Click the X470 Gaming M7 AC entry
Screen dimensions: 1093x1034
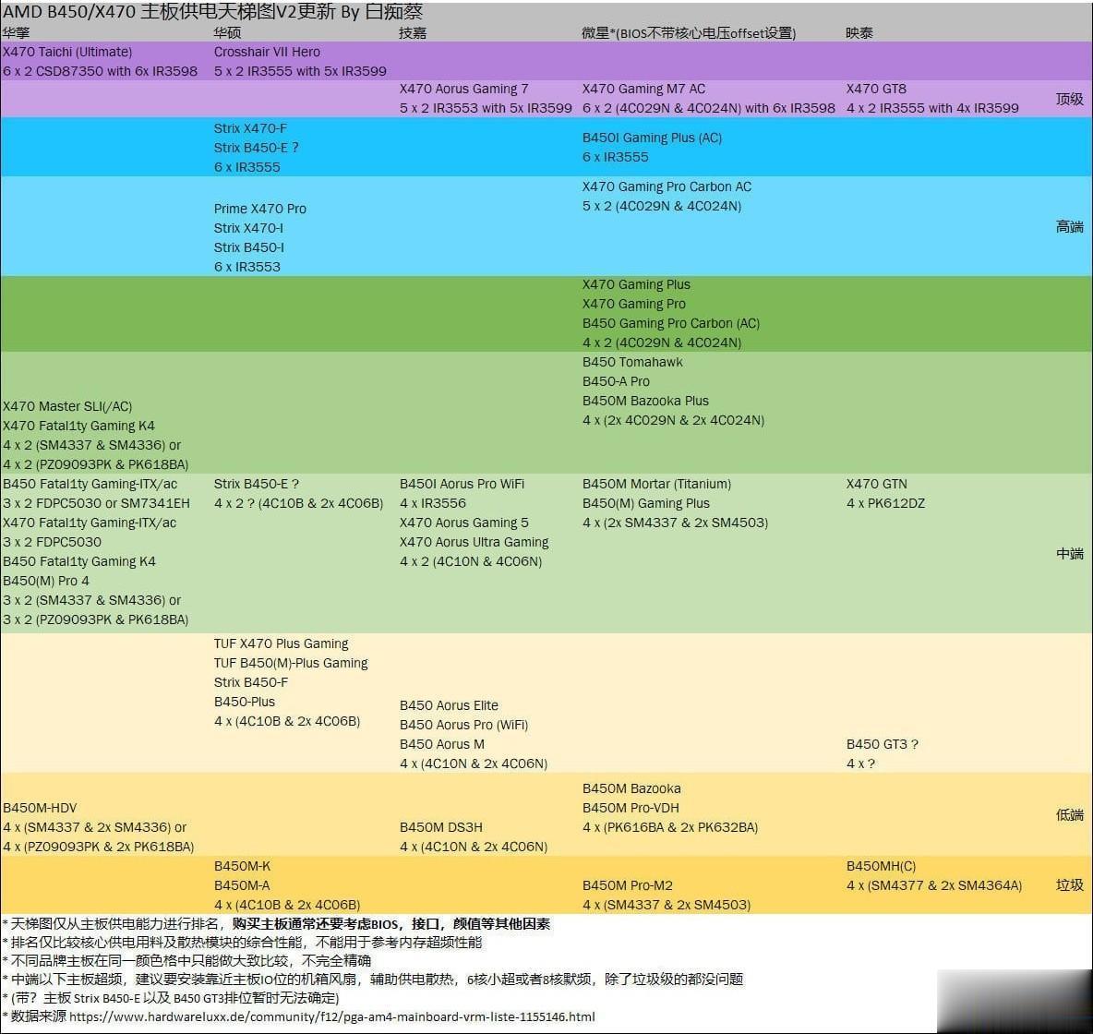click(x=644, y=89)
